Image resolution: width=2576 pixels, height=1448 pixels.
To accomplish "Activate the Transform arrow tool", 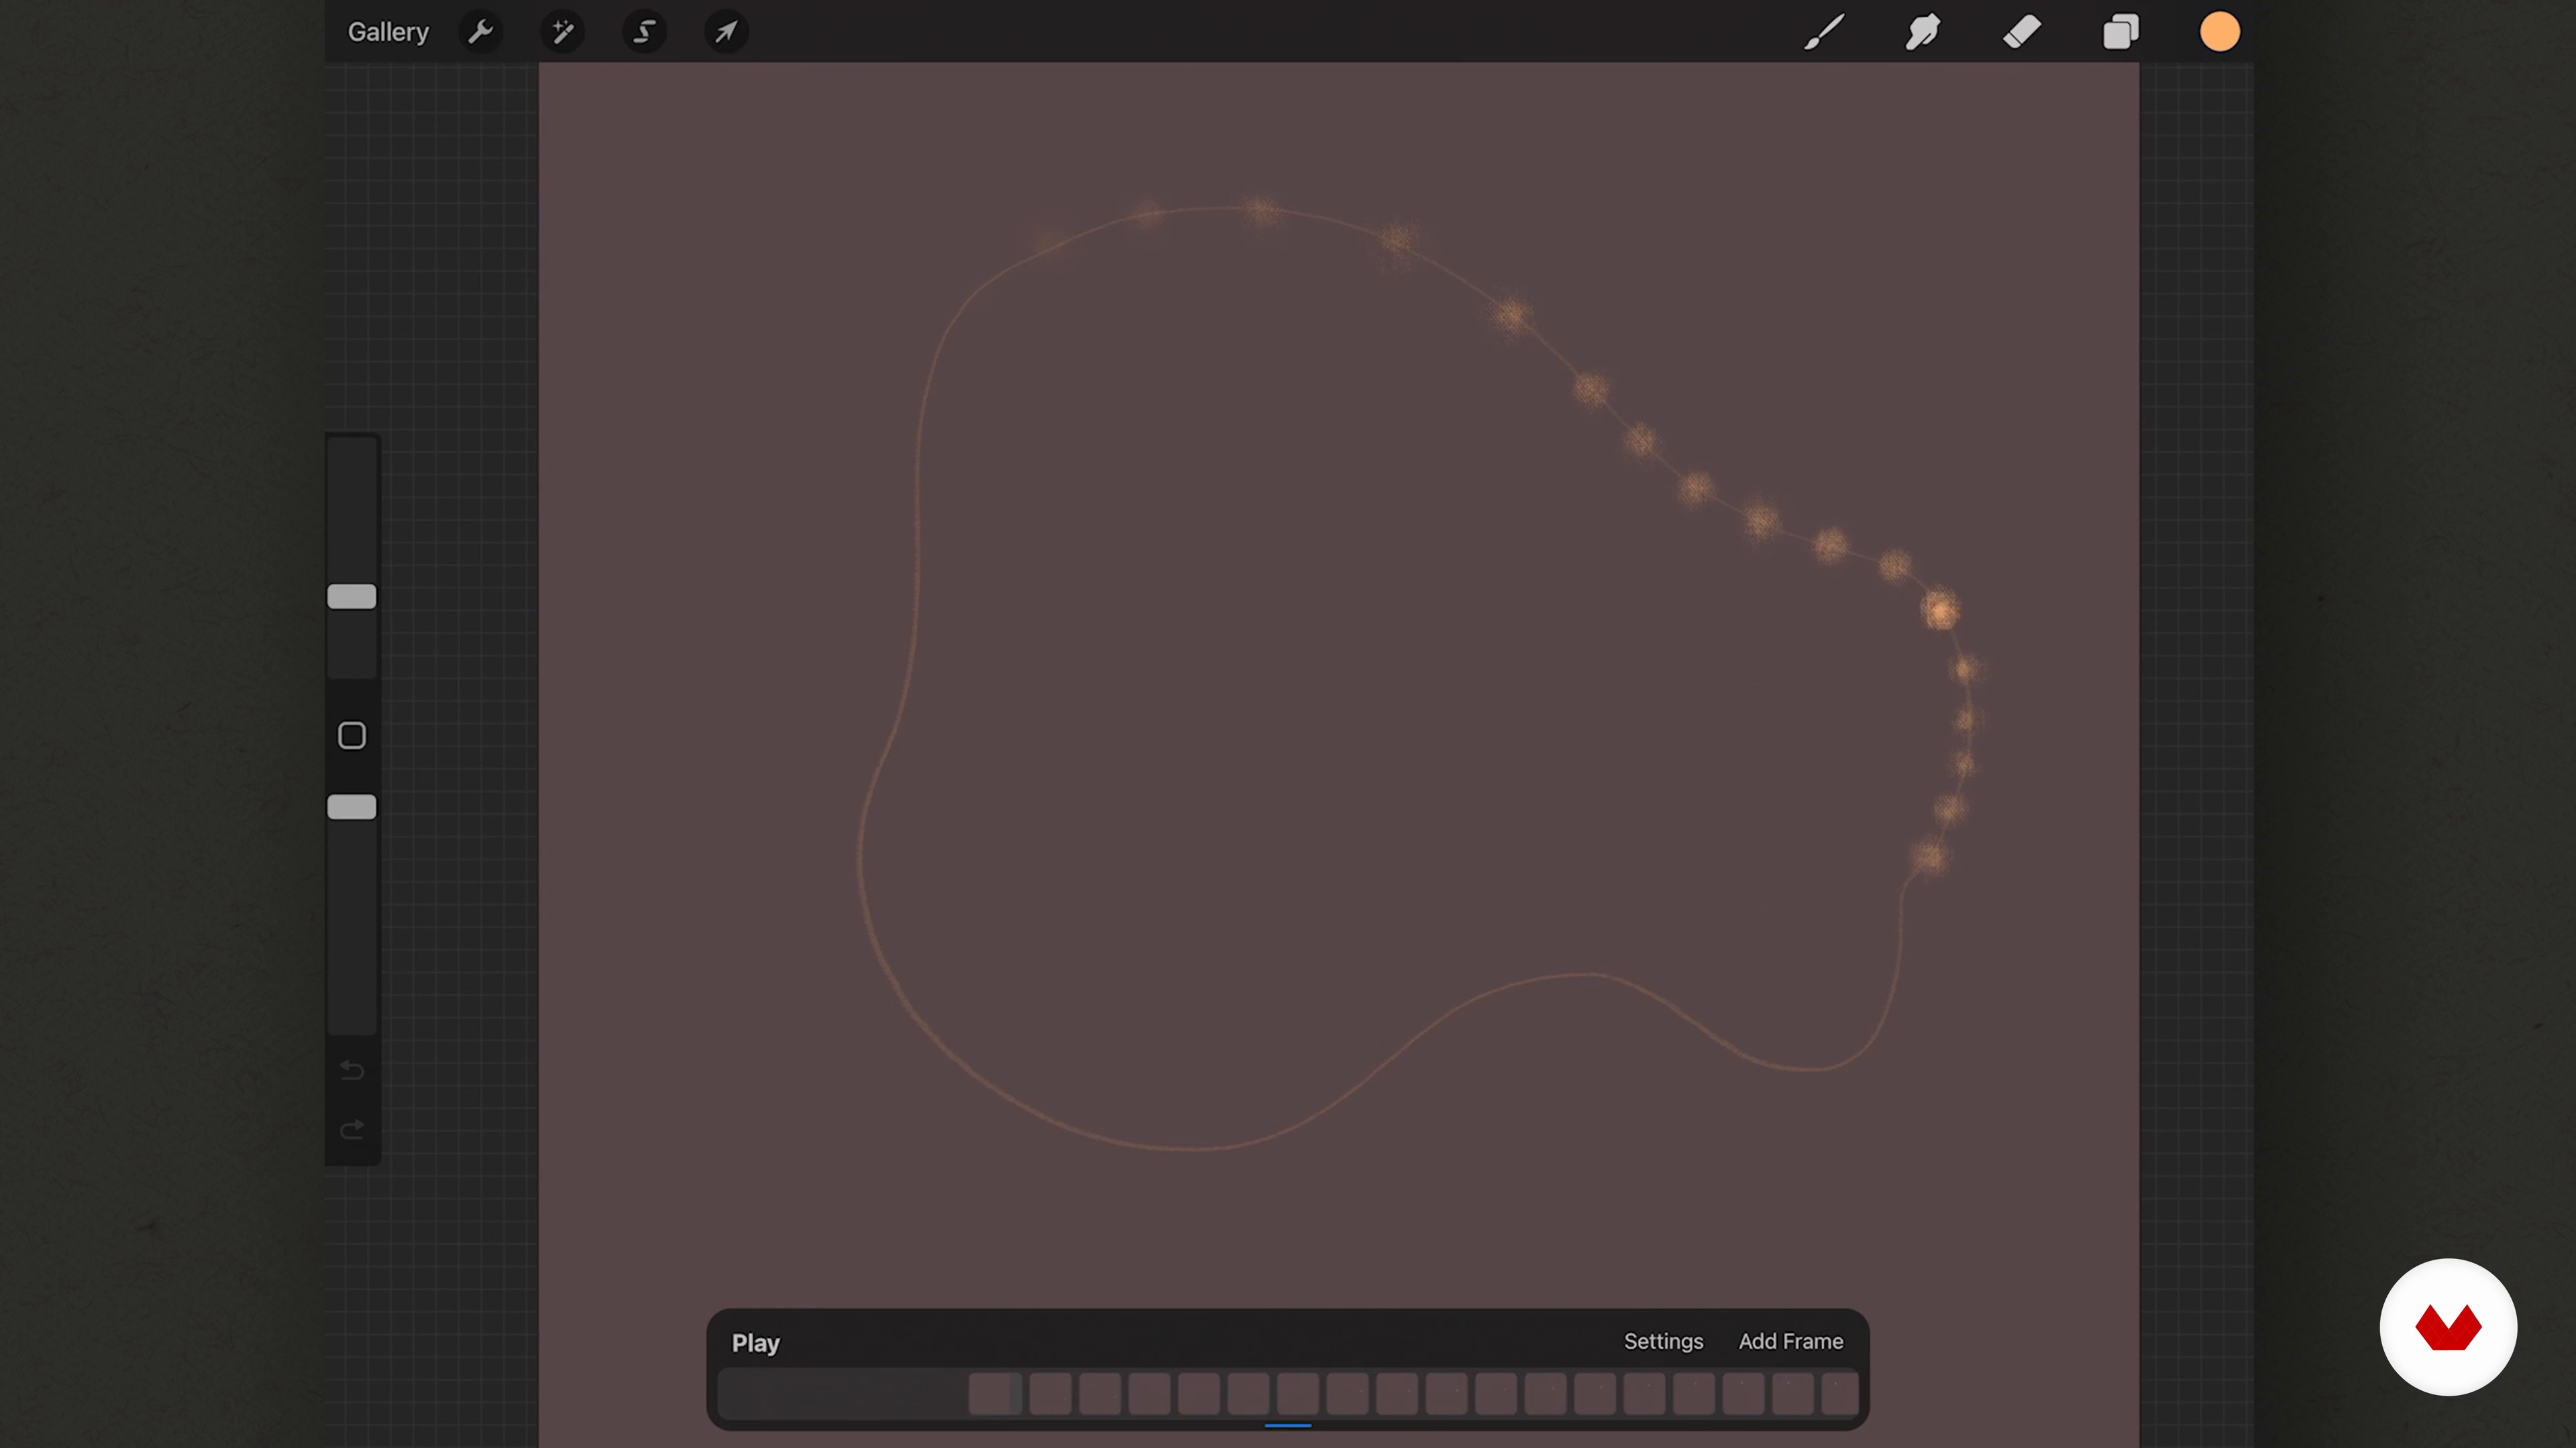I will coord(727,32).
